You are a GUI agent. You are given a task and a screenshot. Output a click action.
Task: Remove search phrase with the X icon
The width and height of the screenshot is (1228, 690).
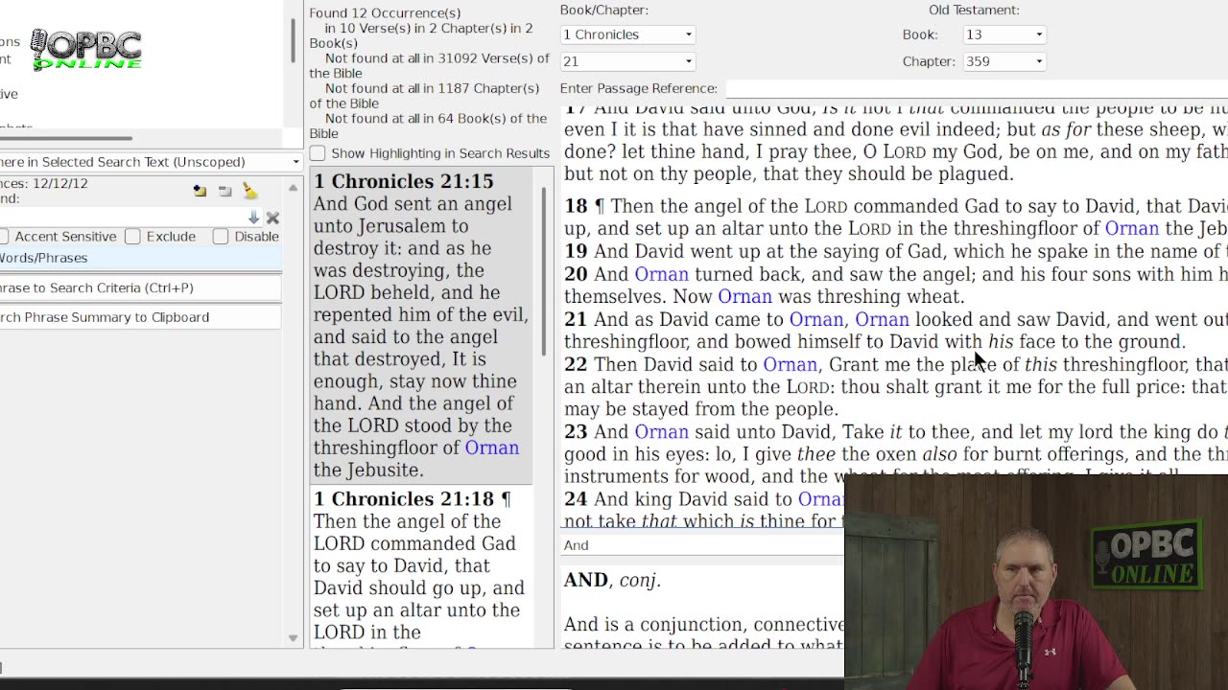pos(272,218)
